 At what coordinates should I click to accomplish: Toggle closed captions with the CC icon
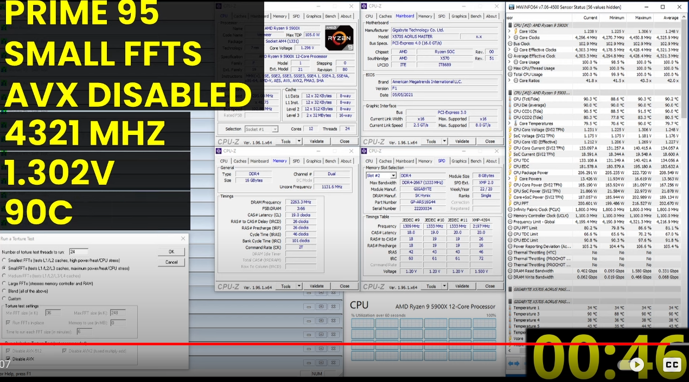point(672,365)
